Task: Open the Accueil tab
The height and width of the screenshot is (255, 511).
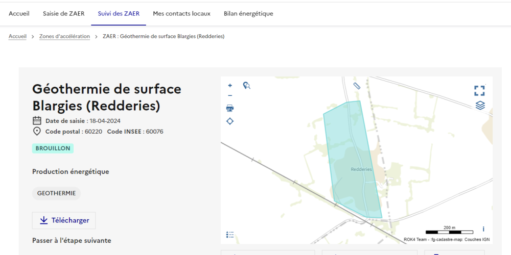Action: coord(19,14)
